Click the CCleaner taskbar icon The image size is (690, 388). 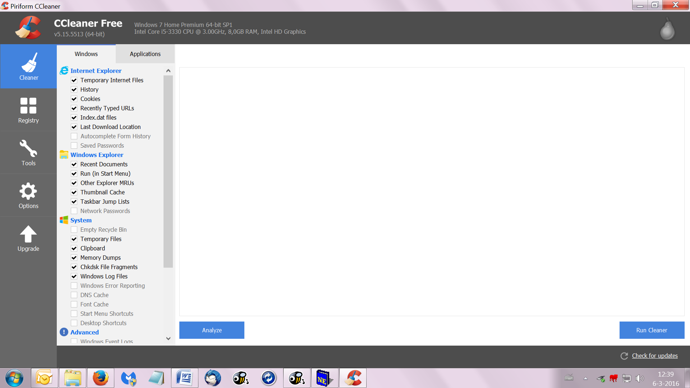(x=353, y=378)
